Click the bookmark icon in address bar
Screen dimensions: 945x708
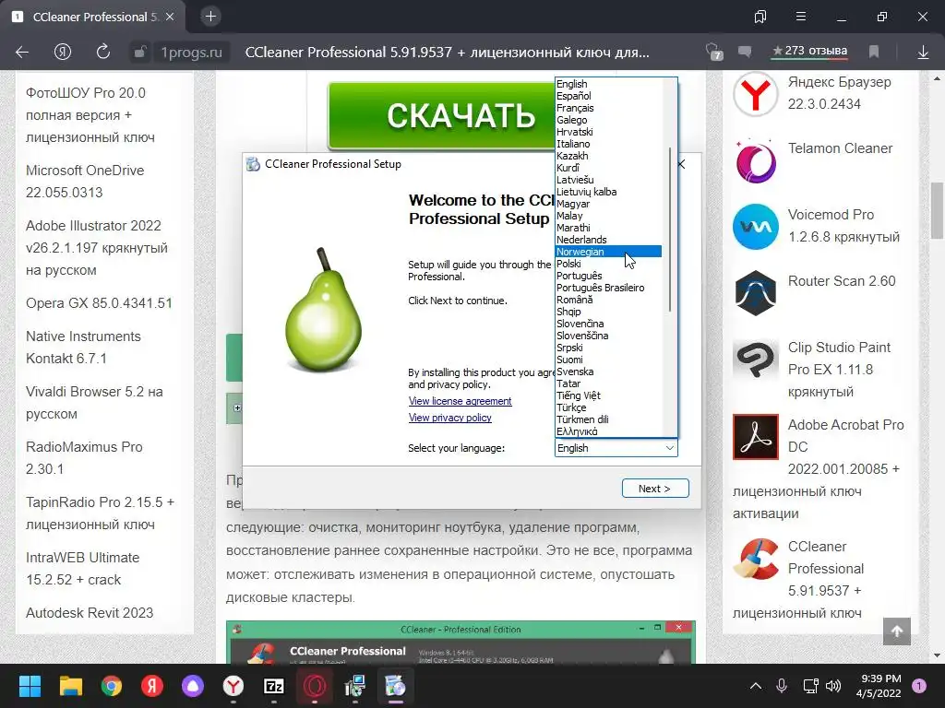(x=874, y=52)
